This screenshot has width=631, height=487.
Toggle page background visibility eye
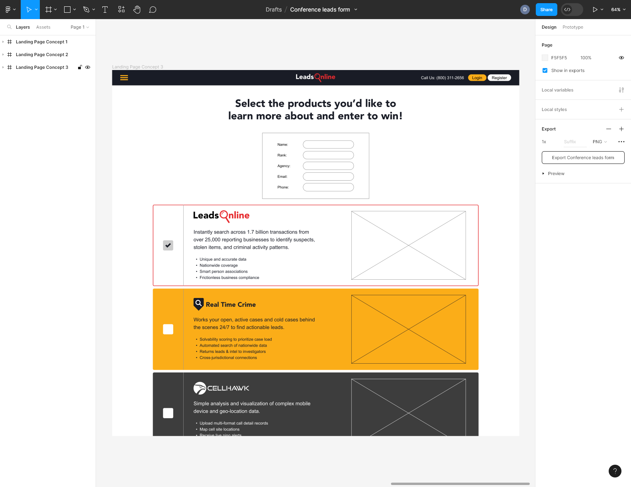[x=621, y=58]
